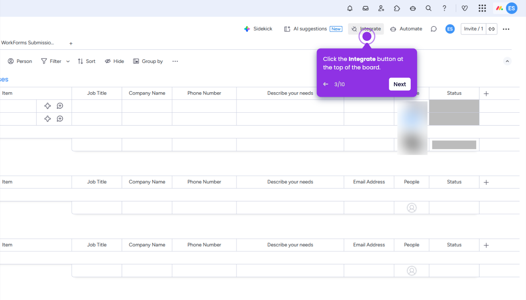
Task: Go to previous tour step arrow
Action: pos(326,84)
